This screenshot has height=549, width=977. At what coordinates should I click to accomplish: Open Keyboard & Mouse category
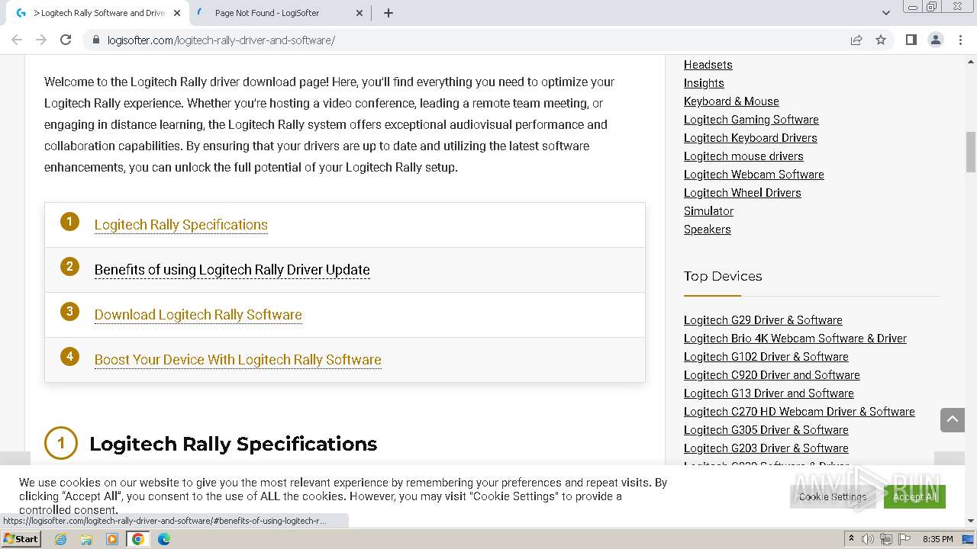731,101
